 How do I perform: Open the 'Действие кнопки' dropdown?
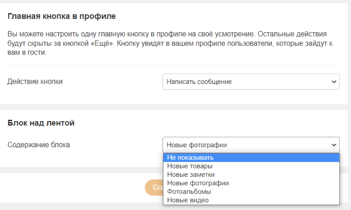tap(251, 82)
